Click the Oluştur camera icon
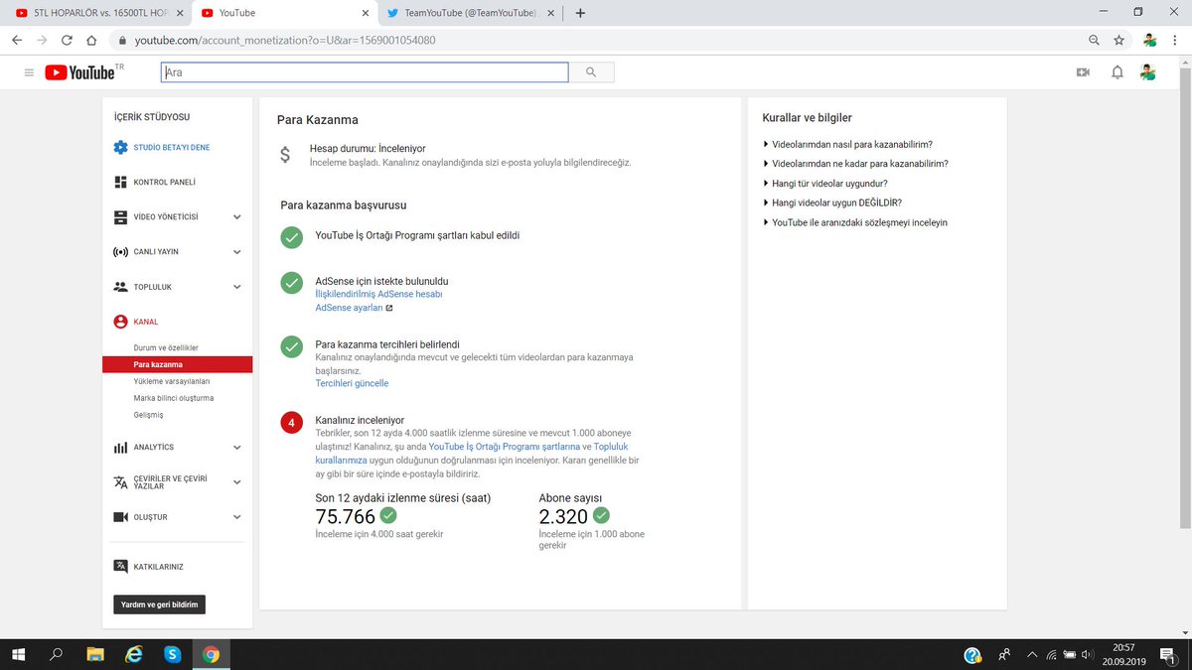 [120, 517]
